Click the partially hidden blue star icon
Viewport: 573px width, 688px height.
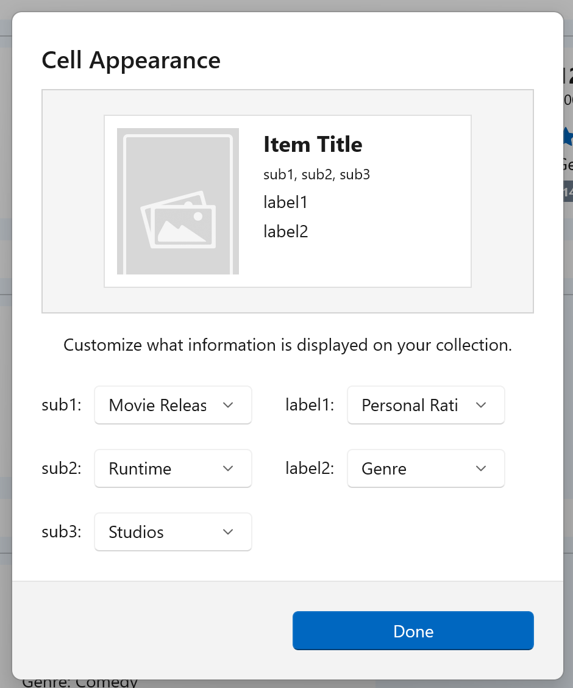coord(568,137)
